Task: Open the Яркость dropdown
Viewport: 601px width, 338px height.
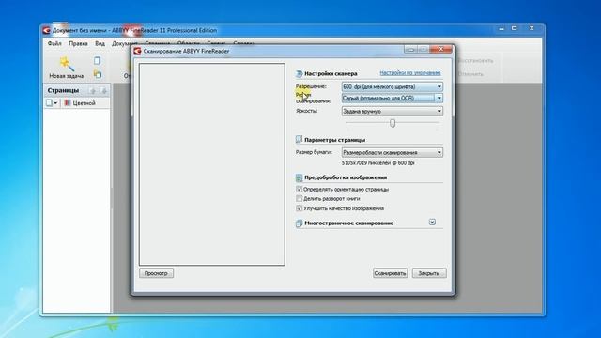Action: coord(393,111)
